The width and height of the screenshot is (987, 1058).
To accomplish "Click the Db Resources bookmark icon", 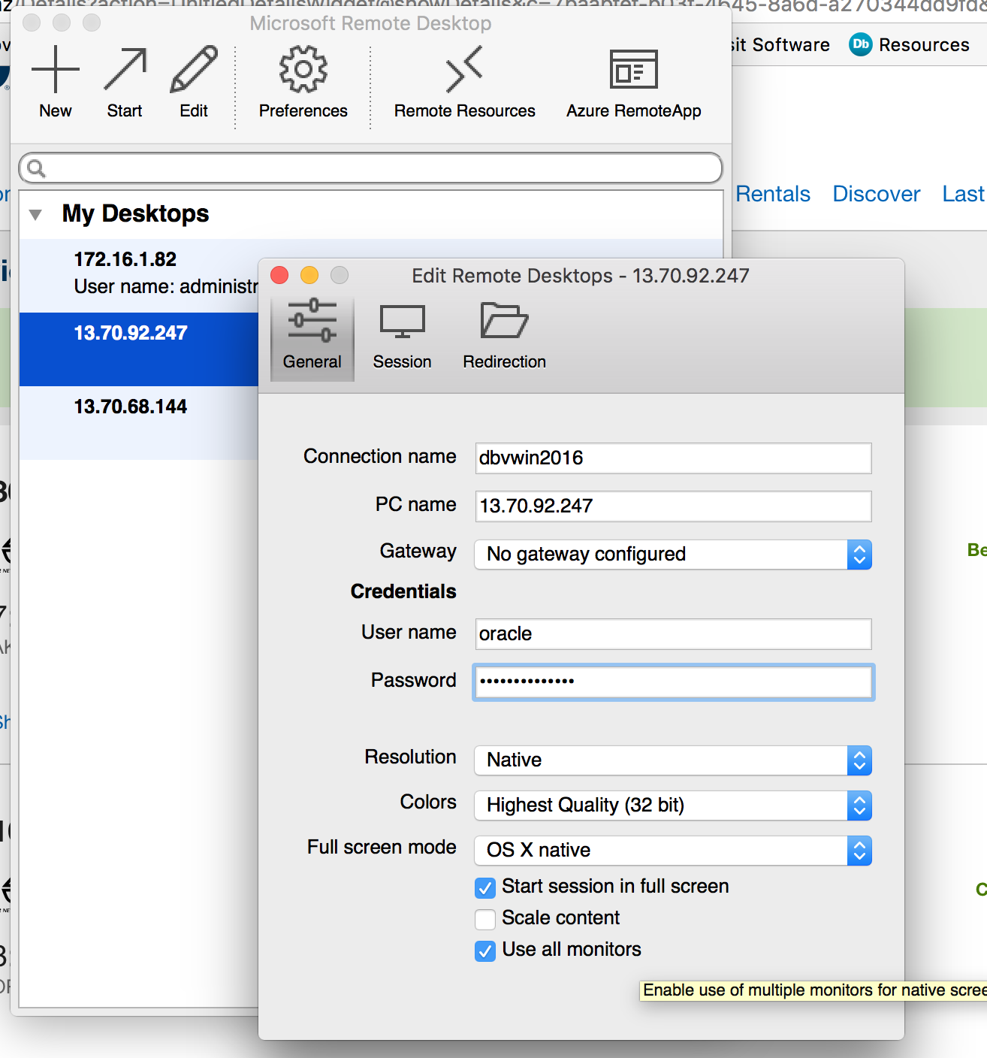I will pos(861,44).
